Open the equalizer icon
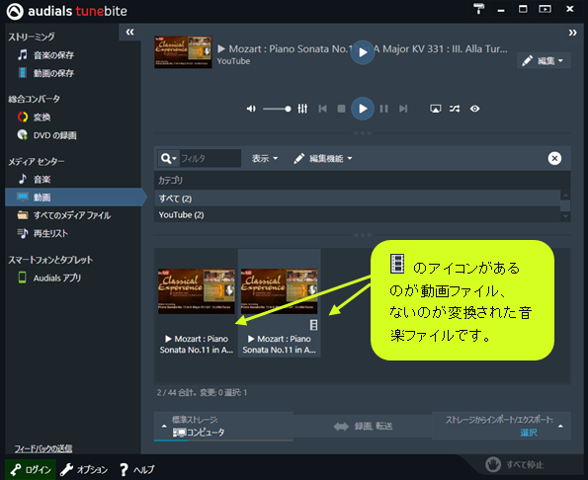The width and height of the screenshot is (588, 480). pyautogui.click(x=302, y=109)
